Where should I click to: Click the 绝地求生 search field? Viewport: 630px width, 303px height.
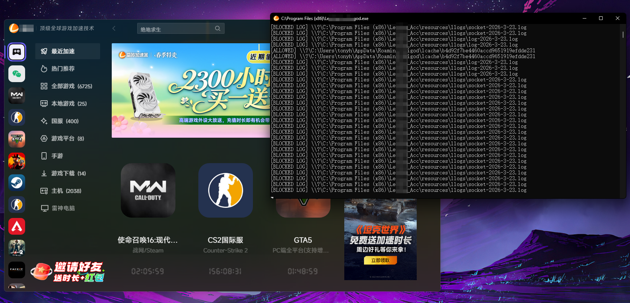(181, 28)
